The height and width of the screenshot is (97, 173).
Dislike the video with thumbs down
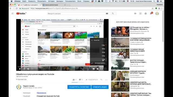pyautogui.click(x=80, y=80)
